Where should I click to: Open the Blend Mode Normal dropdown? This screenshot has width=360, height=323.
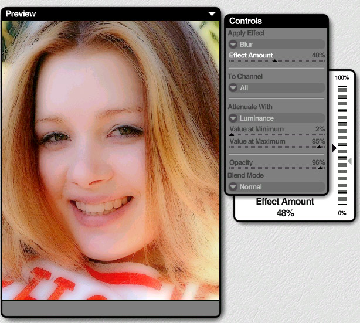coord(276,187)
